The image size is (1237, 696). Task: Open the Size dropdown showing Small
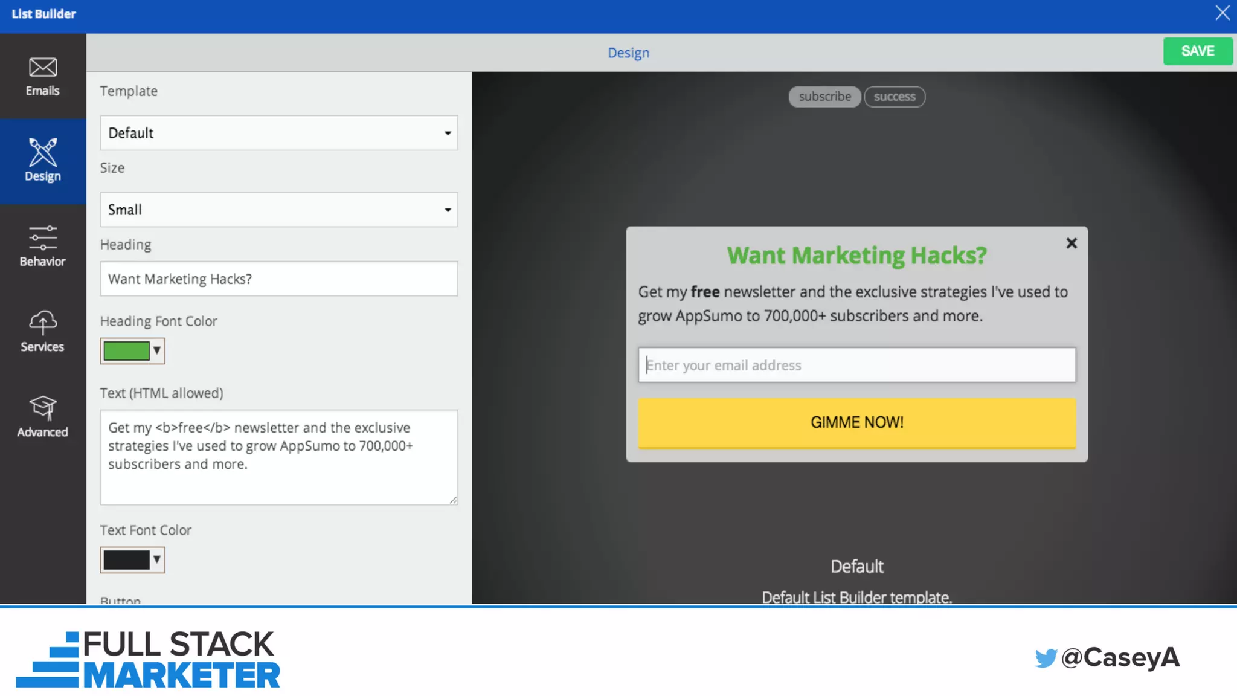point(278,210)
